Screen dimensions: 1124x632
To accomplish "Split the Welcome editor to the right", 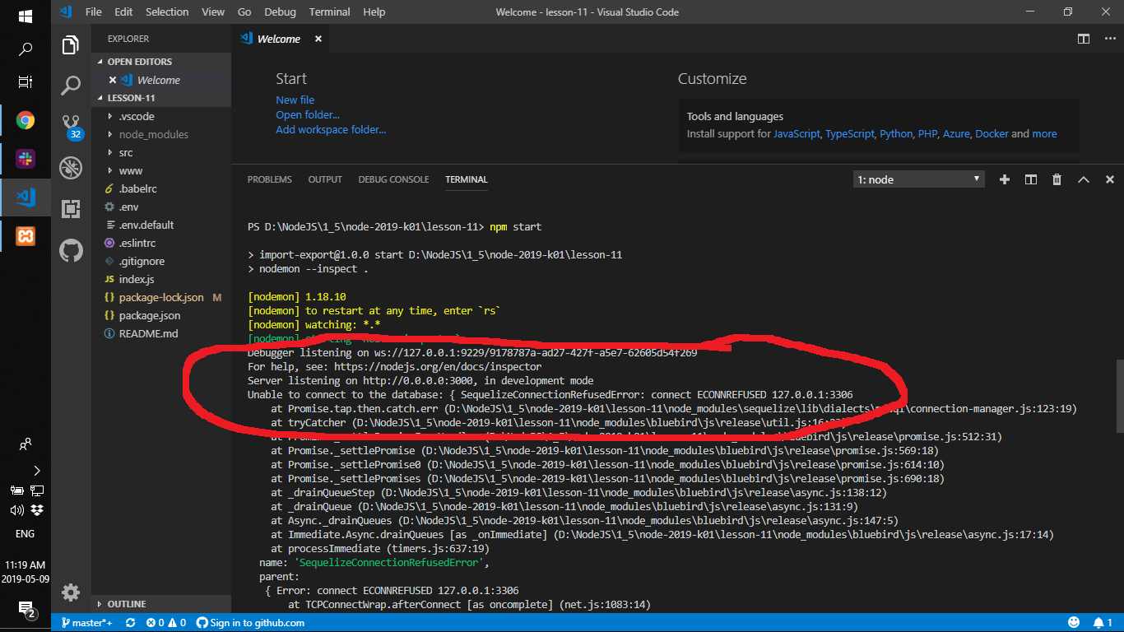I will coord(1084,39).
